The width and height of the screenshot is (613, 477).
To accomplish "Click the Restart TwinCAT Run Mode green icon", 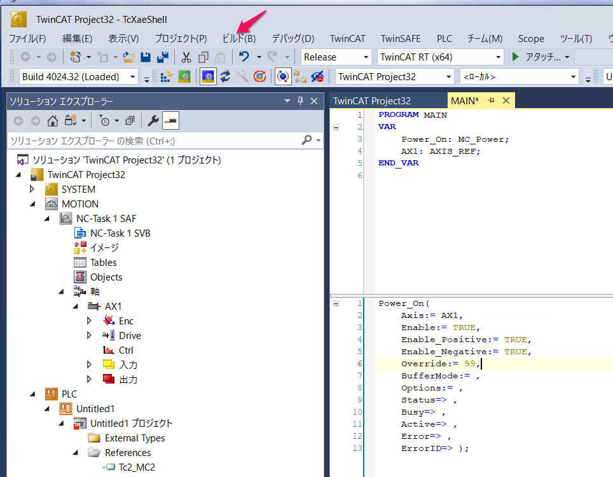I will (184, 76).
